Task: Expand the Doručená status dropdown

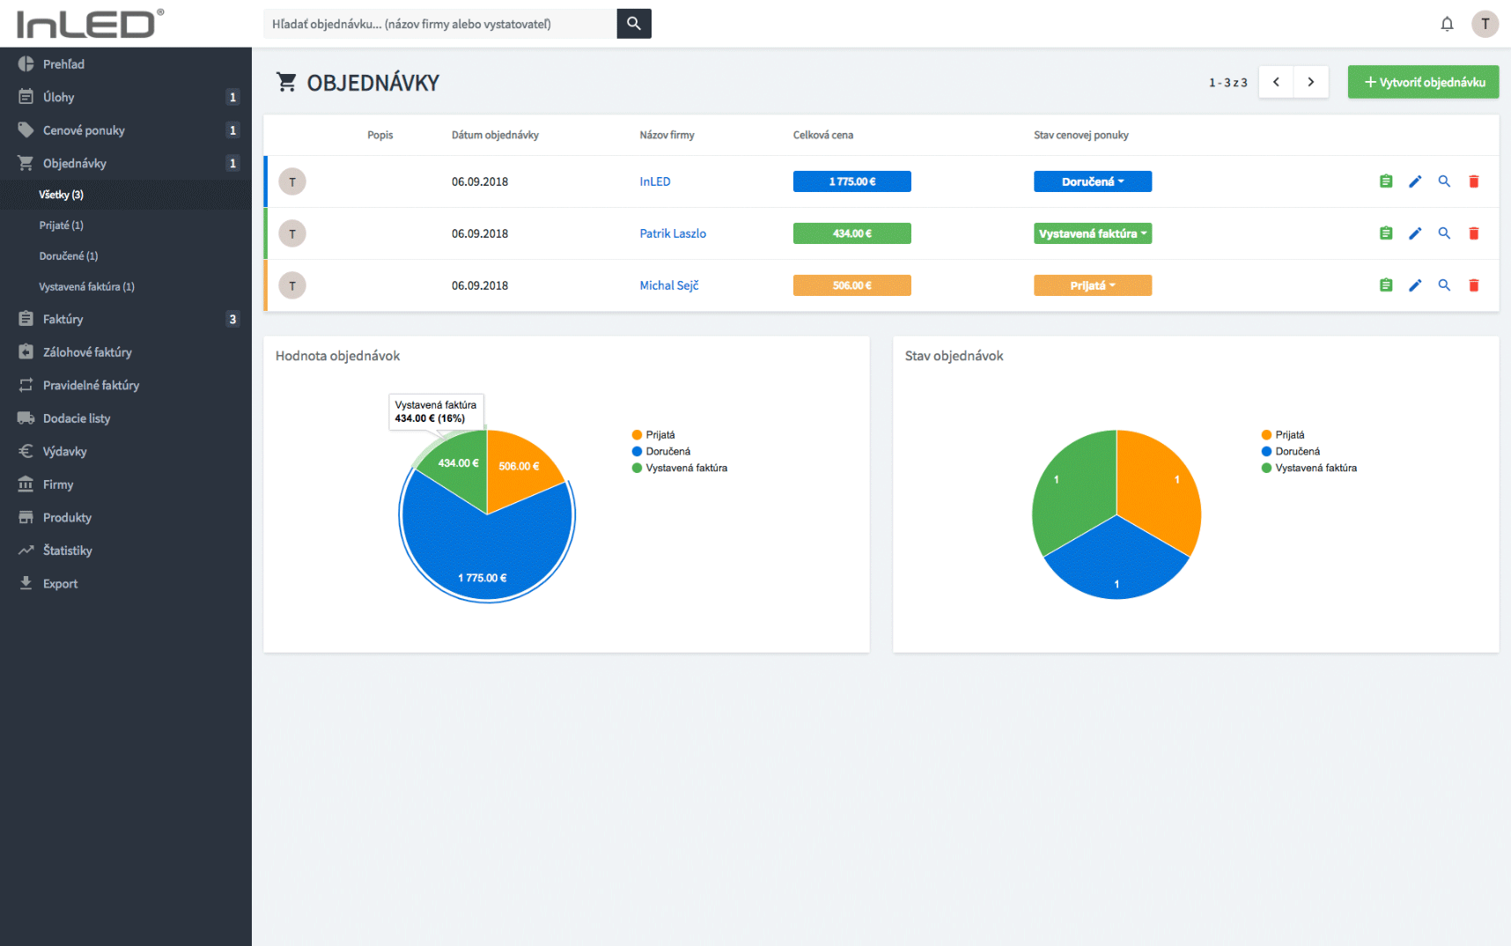Action: pyautogui.click(x=1093, y=181)
